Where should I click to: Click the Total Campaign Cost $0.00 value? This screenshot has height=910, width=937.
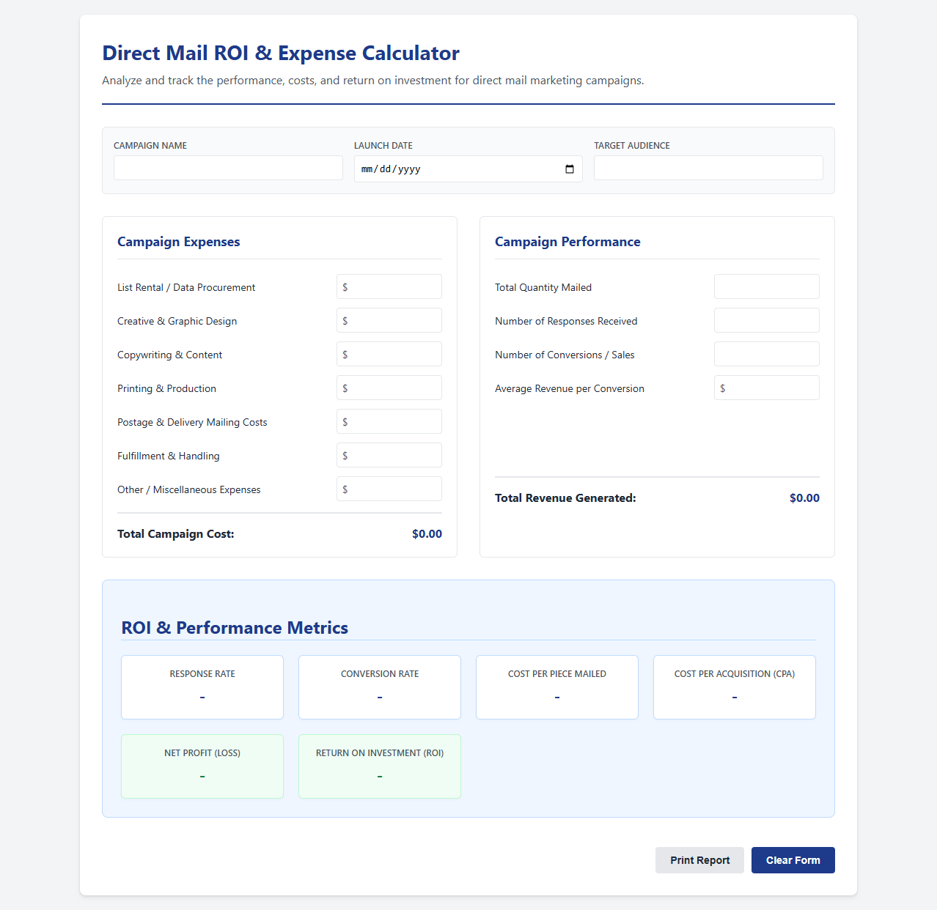pos(427,534)
